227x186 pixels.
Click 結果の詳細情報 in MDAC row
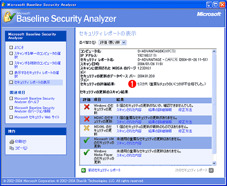pos(160,122)
